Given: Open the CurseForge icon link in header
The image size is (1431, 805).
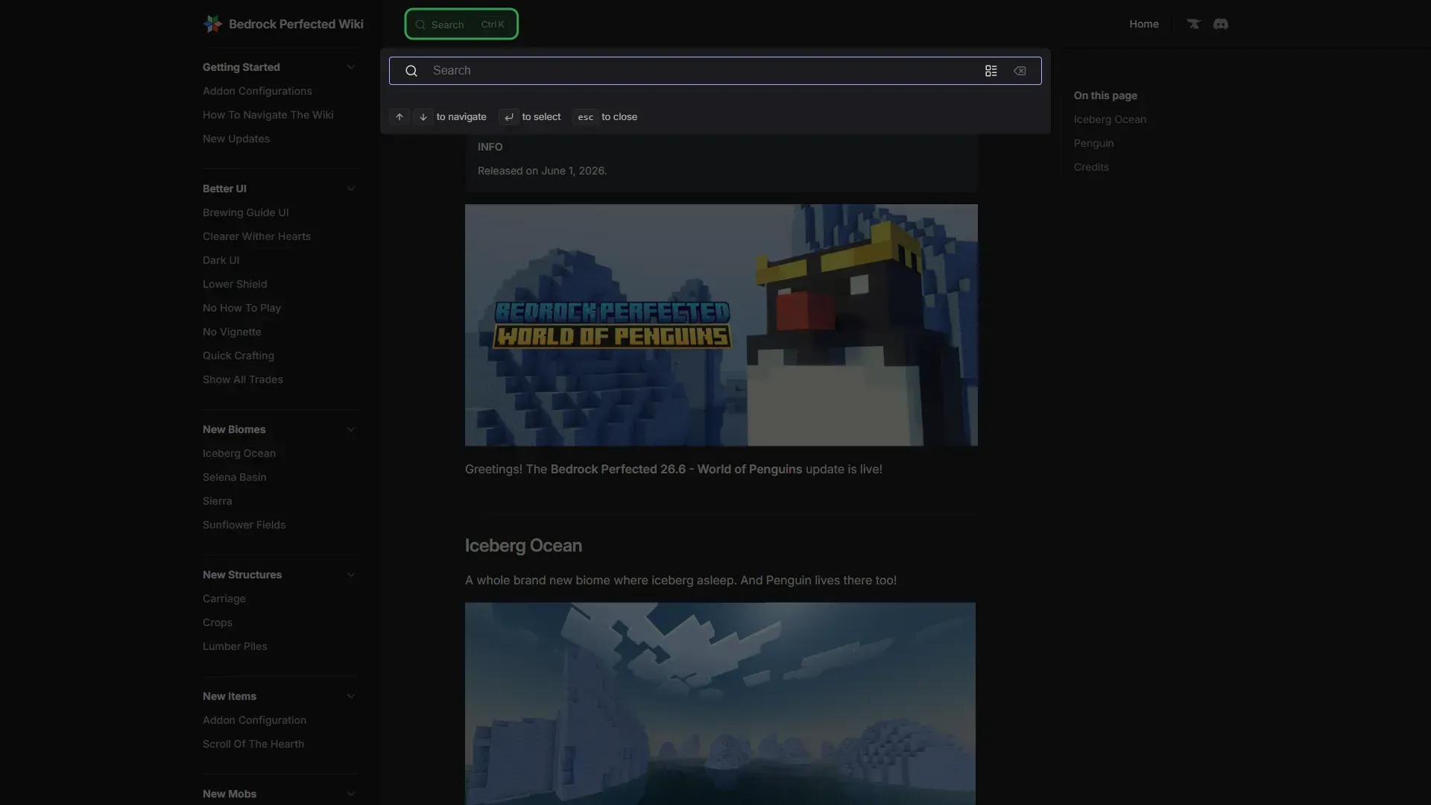Looking at the screenshot, I should [x=1194, y=24].
